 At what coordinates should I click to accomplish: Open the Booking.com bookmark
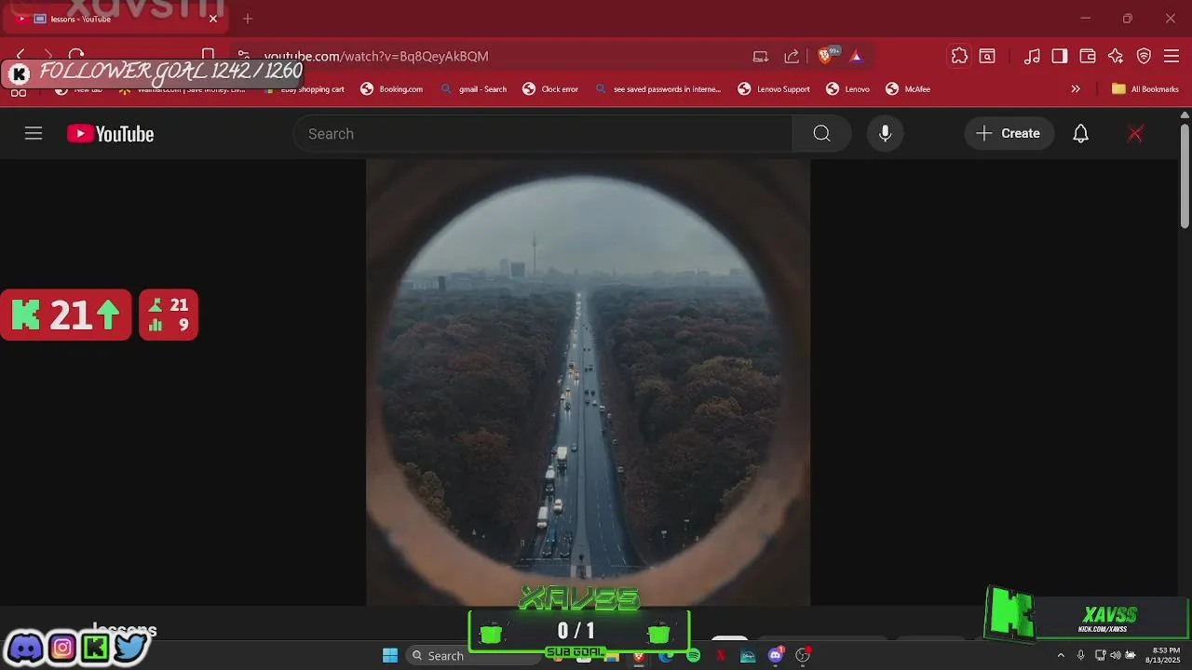pyautogui.click(x=391, y=89)
